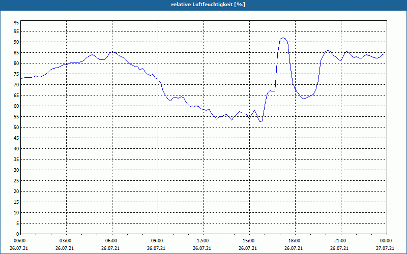Click the 26.07.21 date under 18:00
This screenshot has width=407, height=254.
click(294, 248)
